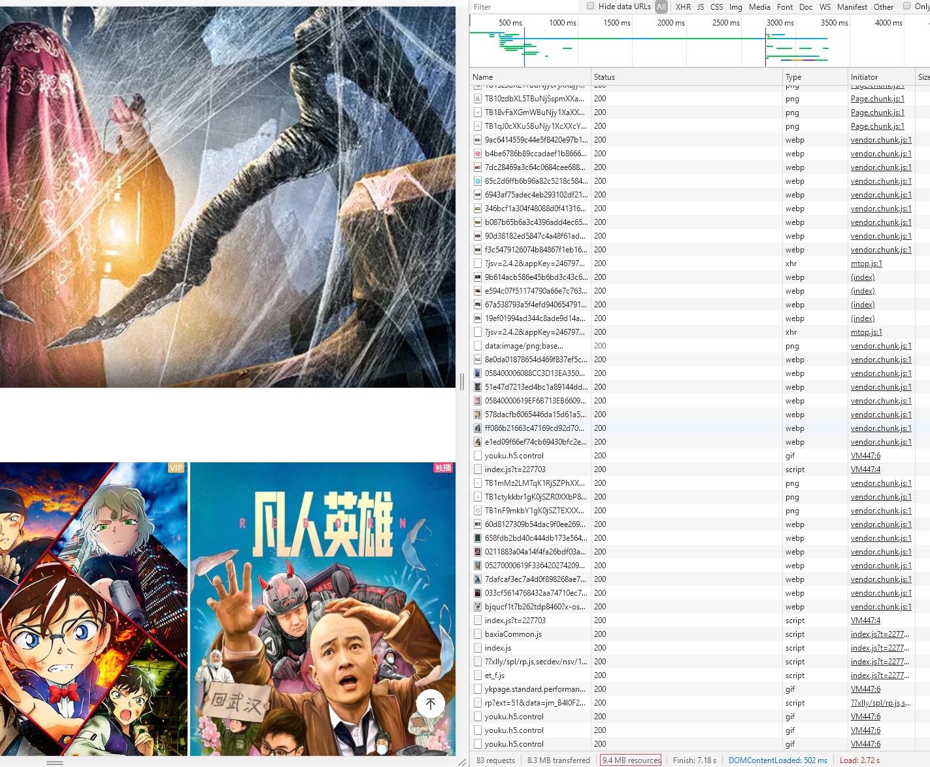Viewport: 930px width, 767px height.
Task: Click the large spider horror movie banner
Action: pyautogui.click(x=227, y=197)
